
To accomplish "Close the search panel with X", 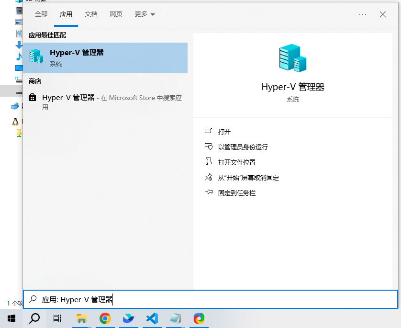I will click(x=383, y=14).
